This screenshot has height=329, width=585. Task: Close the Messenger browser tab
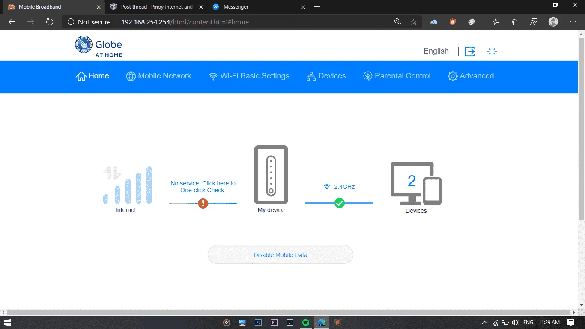(x=303, y=7)
